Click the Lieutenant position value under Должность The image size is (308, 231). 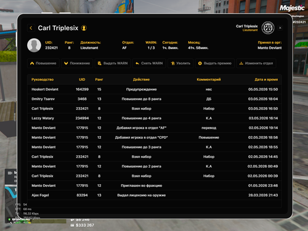pos(89,48)
